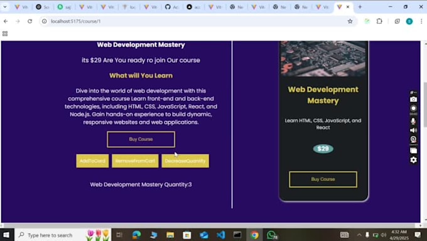Reload the page with refresh icon
This screenshot has width=427, height=241.
(x=30, y=21)
